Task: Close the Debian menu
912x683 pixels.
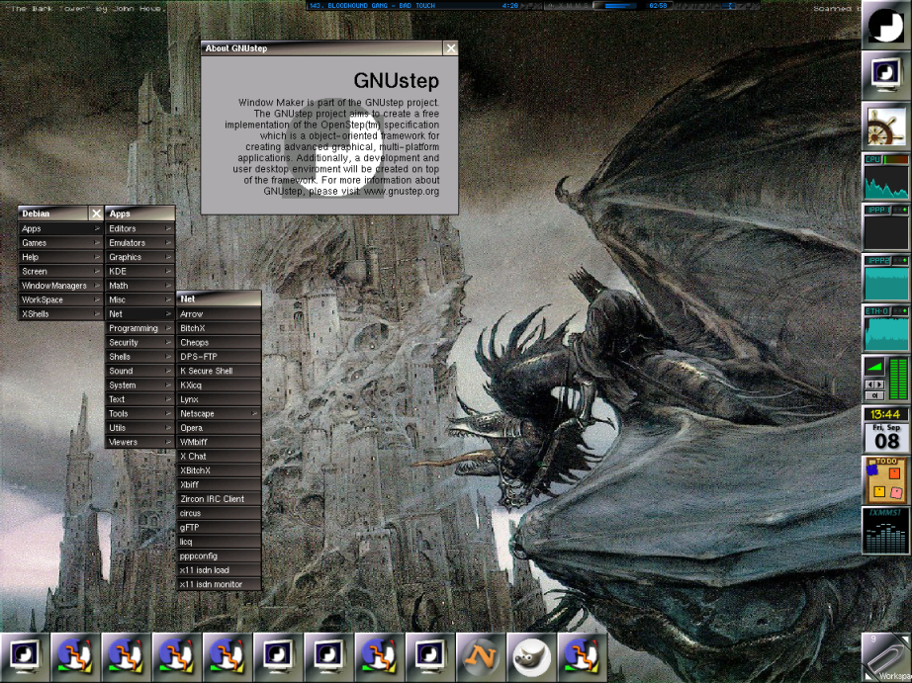Action: pos(97,213)
